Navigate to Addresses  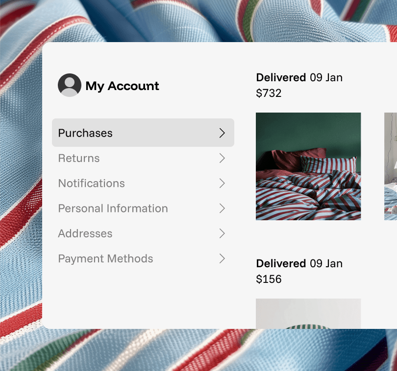[x=85, y=233]
